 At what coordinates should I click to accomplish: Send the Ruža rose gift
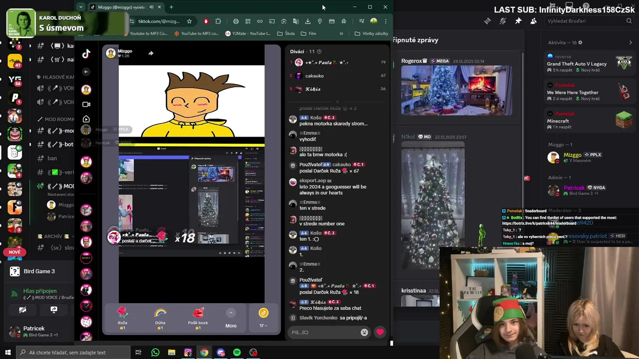[122, 318]
